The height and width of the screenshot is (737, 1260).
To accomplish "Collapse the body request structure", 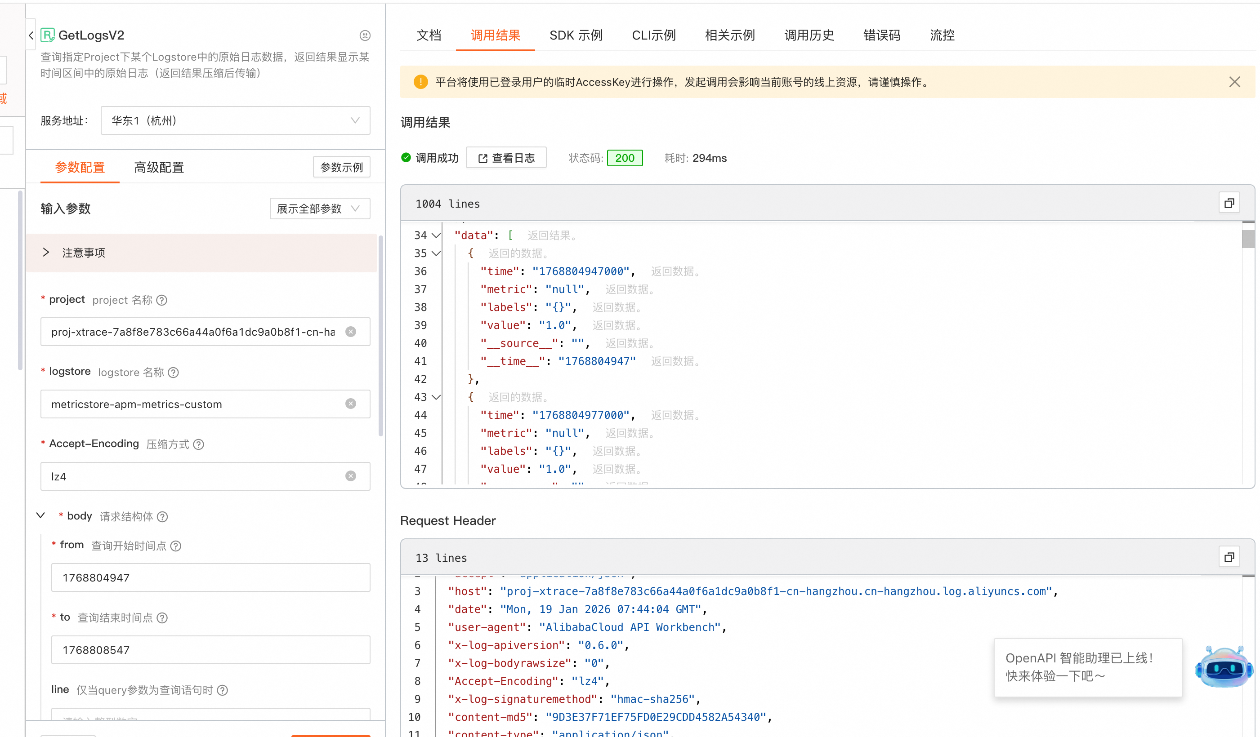I will [x=41, y=515].
